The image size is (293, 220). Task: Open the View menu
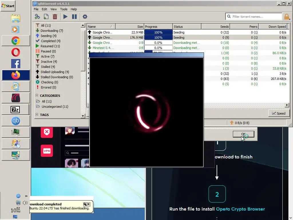tap(54, 9)
